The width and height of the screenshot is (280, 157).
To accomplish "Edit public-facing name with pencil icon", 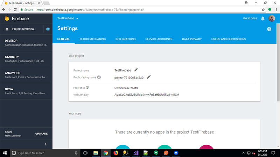I will click(x=149, y=77).
